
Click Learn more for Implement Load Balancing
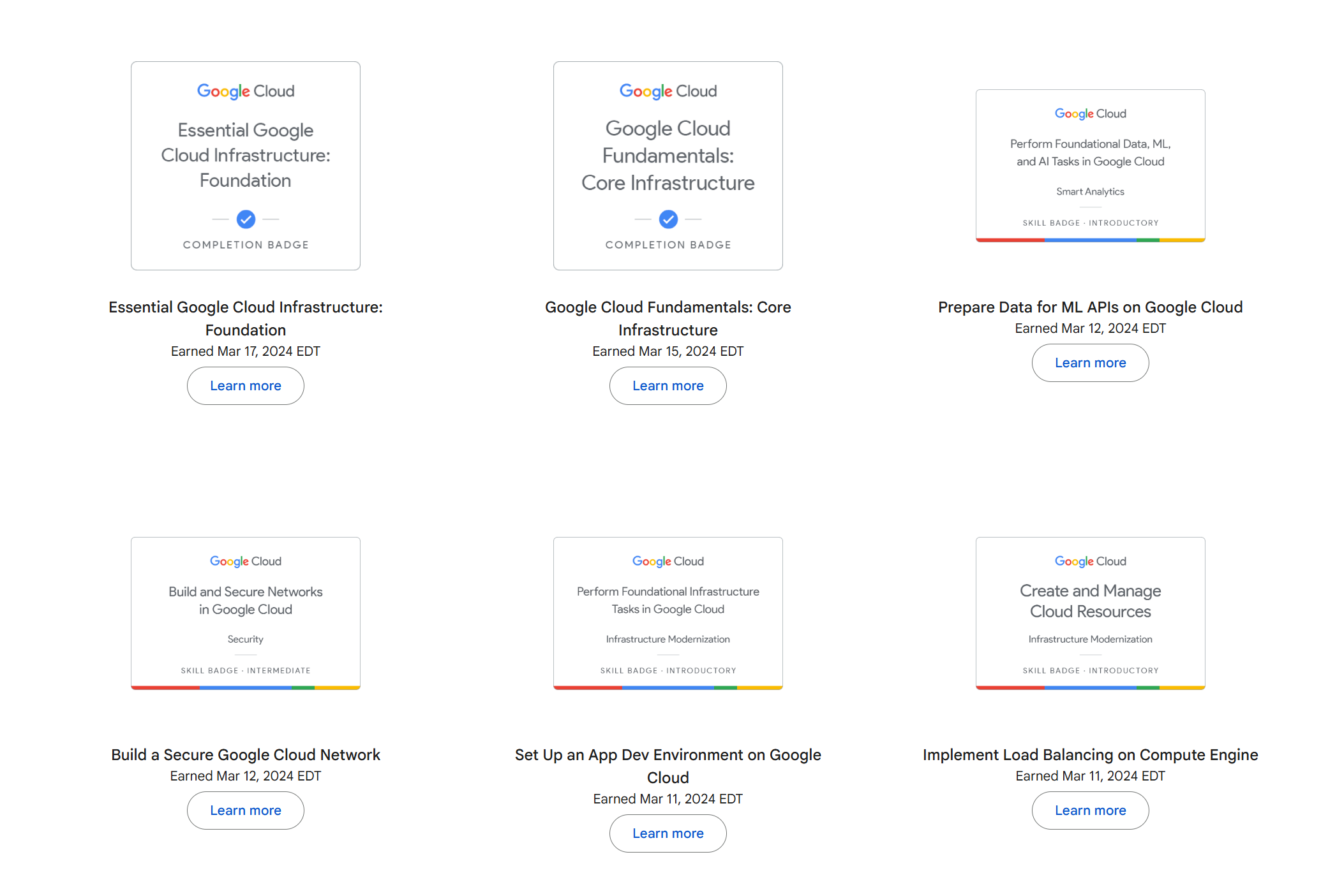(x=1090, y=810)
